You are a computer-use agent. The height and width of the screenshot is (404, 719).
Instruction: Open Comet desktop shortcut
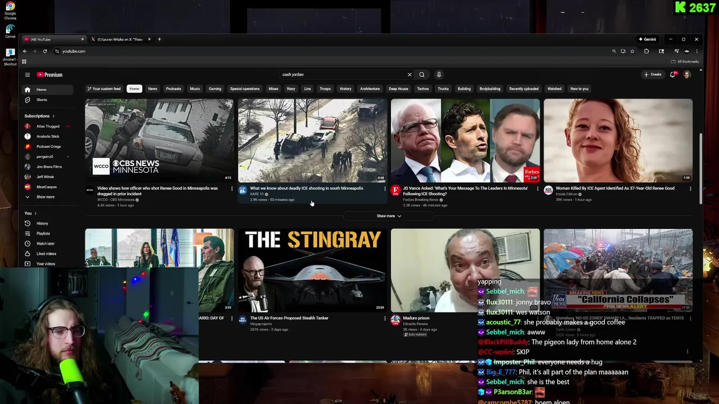pos(10,31)
